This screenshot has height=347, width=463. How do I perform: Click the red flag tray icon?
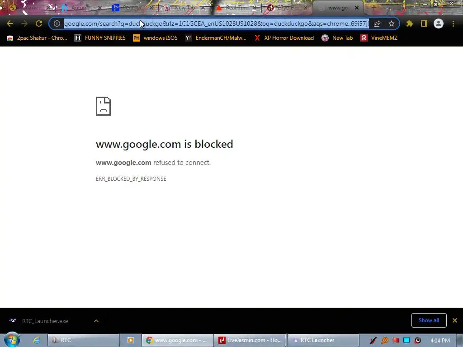396,341
